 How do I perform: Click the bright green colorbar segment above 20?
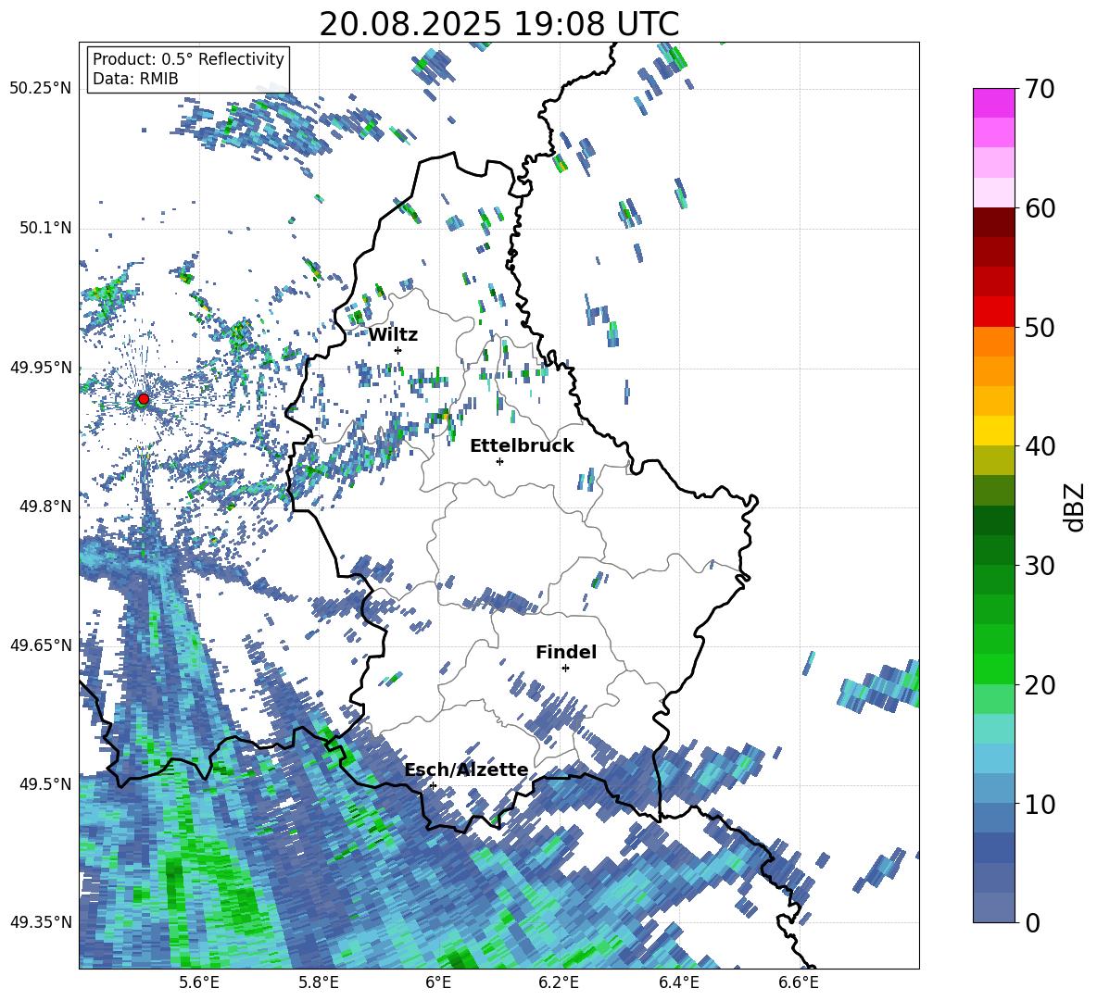pyautogui.click(x=994, y=669)
